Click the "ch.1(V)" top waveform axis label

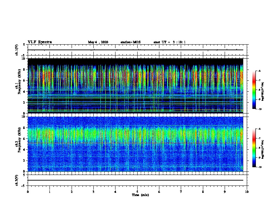[17, 50]
